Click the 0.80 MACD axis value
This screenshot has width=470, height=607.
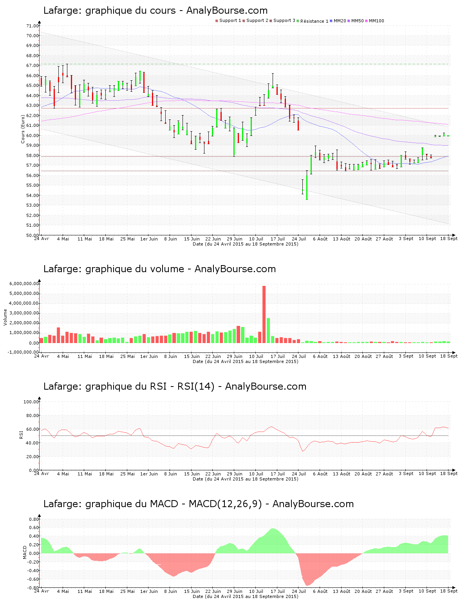coord(34,519)
